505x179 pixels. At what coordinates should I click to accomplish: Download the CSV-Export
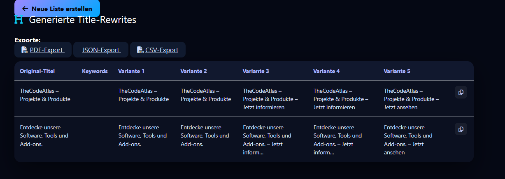click(x=158, y=50)
